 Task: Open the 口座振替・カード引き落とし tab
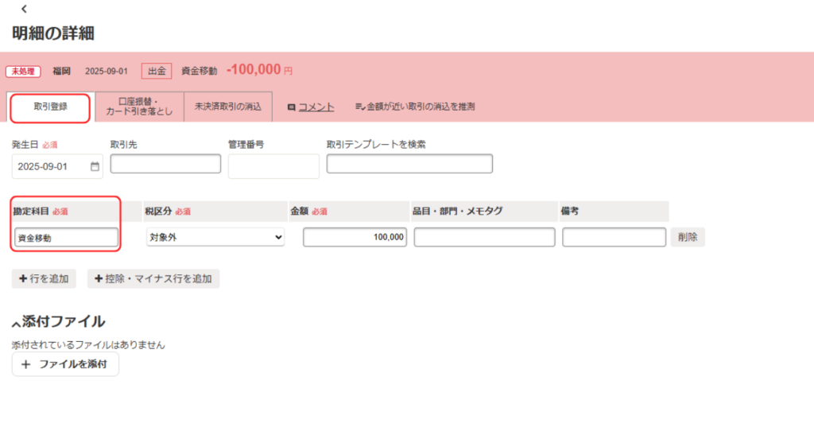(139, 107)
